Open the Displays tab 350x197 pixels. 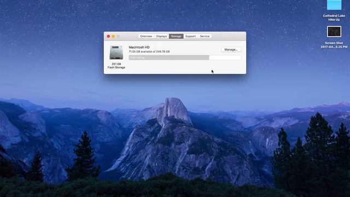(161, 36)
